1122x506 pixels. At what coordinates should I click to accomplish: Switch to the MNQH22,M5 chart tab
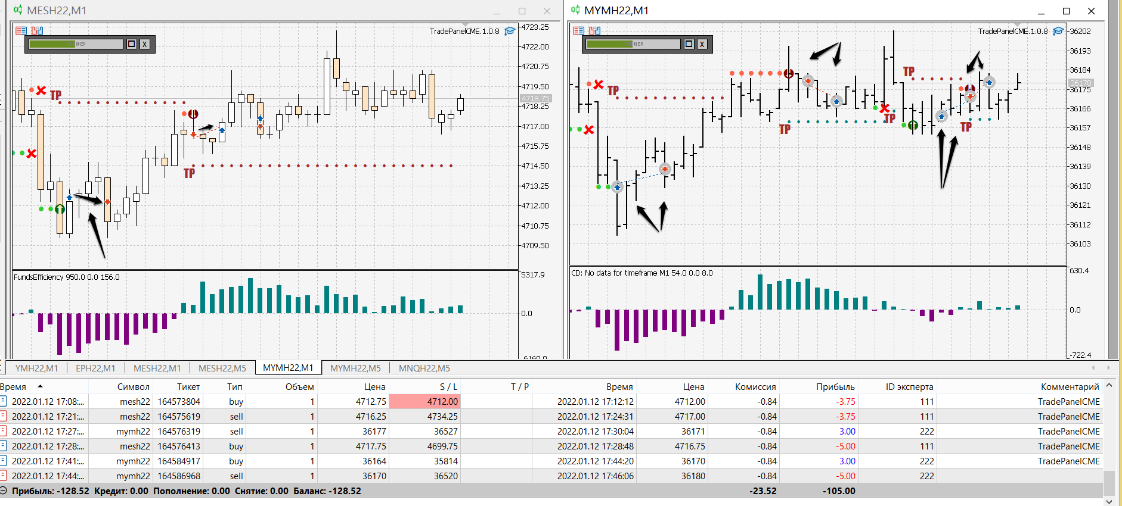click(x=424, y=368)
